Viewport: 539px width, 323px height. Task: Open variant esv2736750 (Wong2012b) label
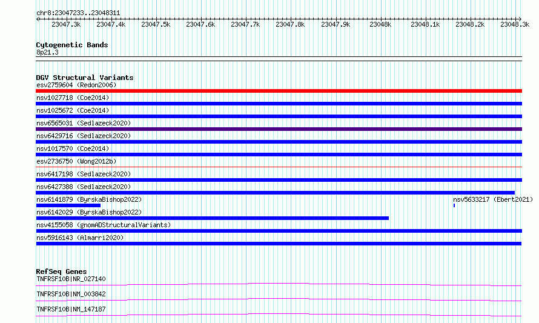point(76,161)
